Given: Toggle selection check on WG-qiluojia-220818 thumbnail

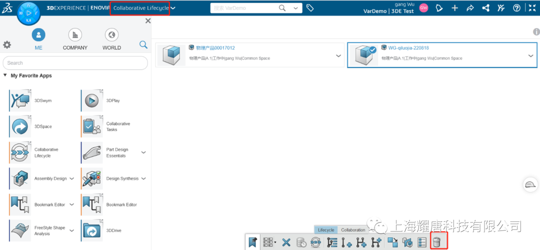Looking at the screenshot, I should 372,50.
